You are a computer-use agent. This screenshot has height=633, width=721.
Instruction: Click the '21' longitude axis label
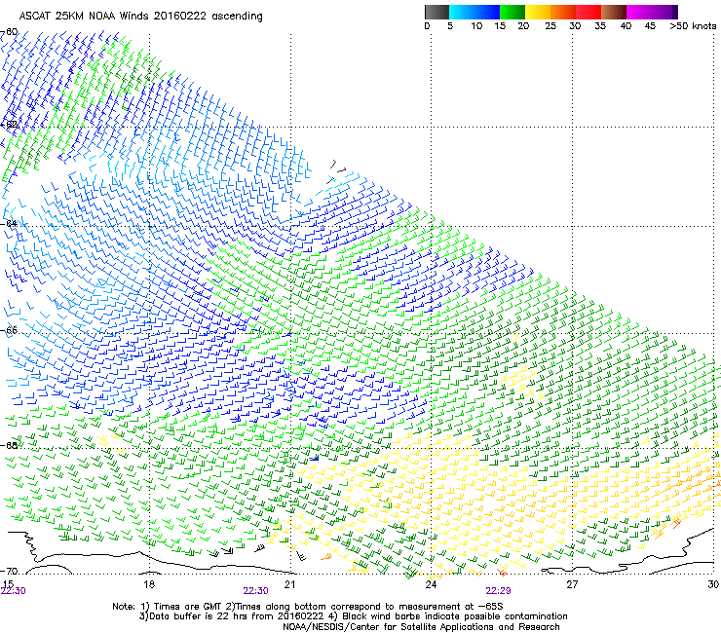pyautogui.click(x=289, y=584)
